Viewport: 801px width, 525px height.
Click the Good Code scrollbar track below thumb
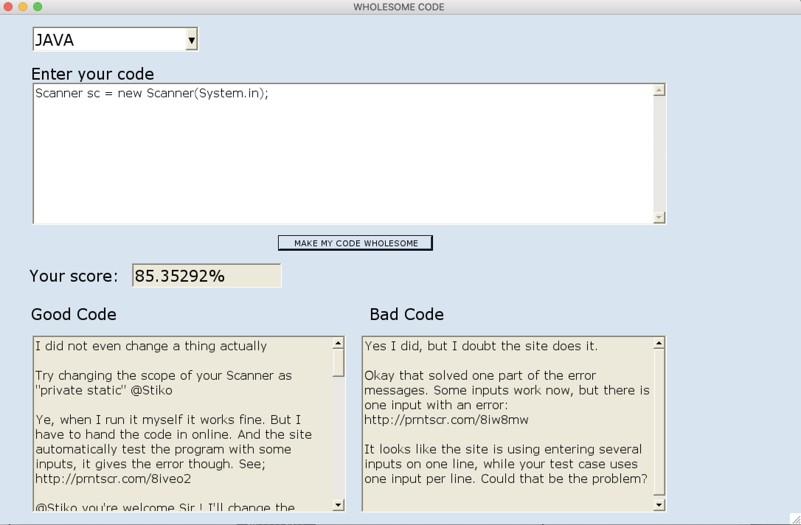[338, 439]
